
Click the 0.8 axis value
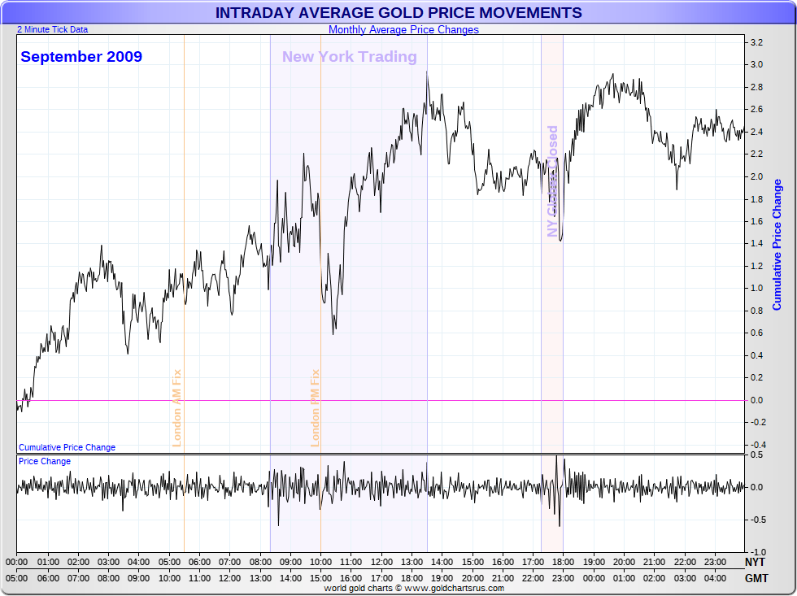click(x=757, y=311)
